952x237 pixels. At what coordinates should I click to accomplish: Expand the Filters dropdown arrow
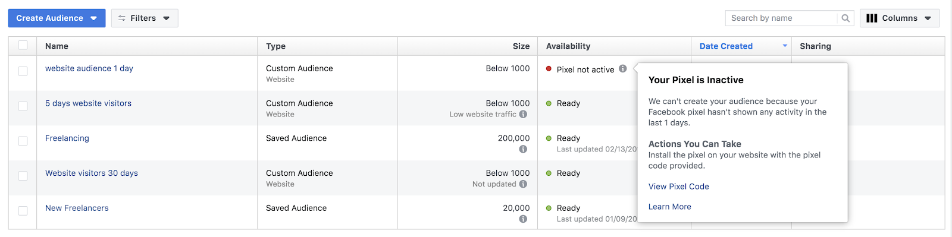pos(166,18)
